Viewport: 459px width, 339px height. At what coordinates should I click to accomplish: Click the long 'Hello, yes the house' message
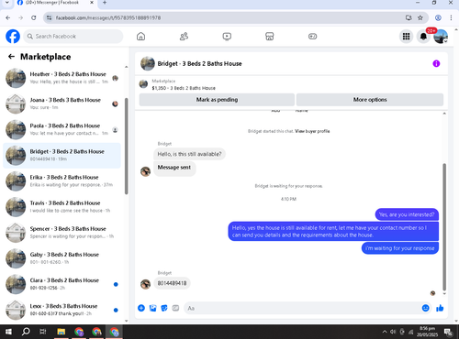pyautogui.click(x=333, y=231)
